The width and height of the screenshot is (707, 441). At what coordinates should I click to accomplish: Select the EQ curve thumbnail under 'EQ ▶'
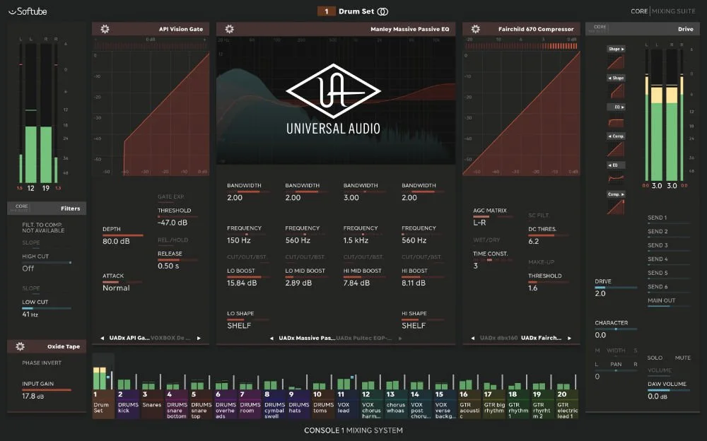tap(616, 121)
